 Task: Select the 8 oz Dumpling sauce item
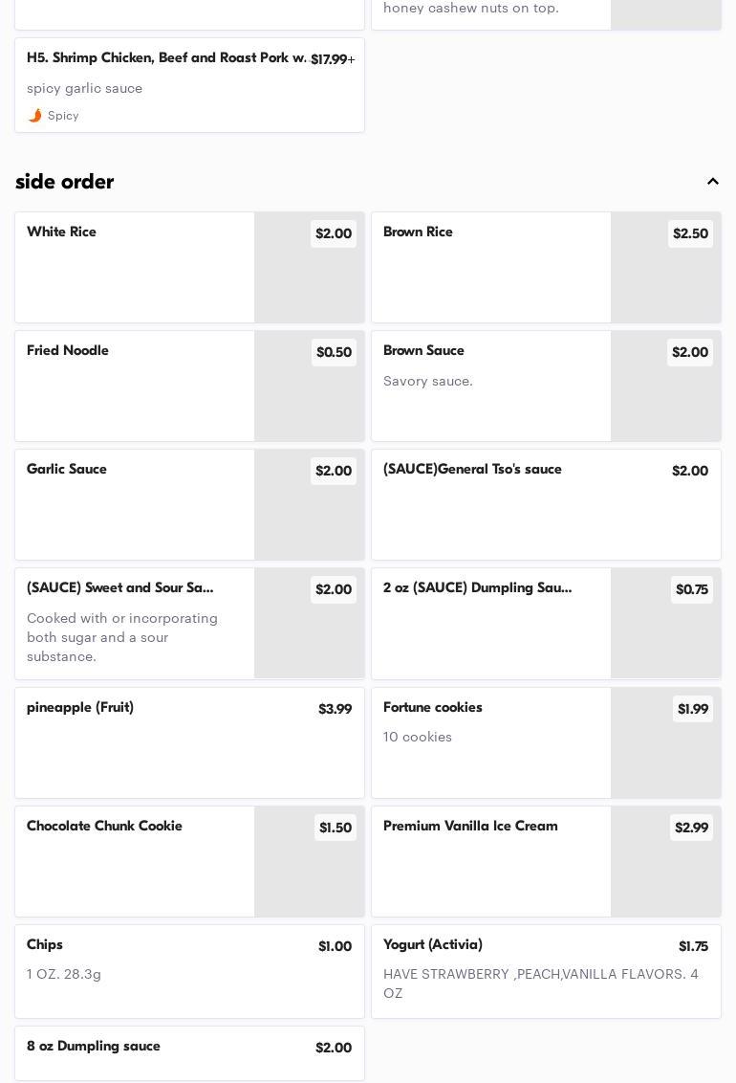[x=189, y=1054]
